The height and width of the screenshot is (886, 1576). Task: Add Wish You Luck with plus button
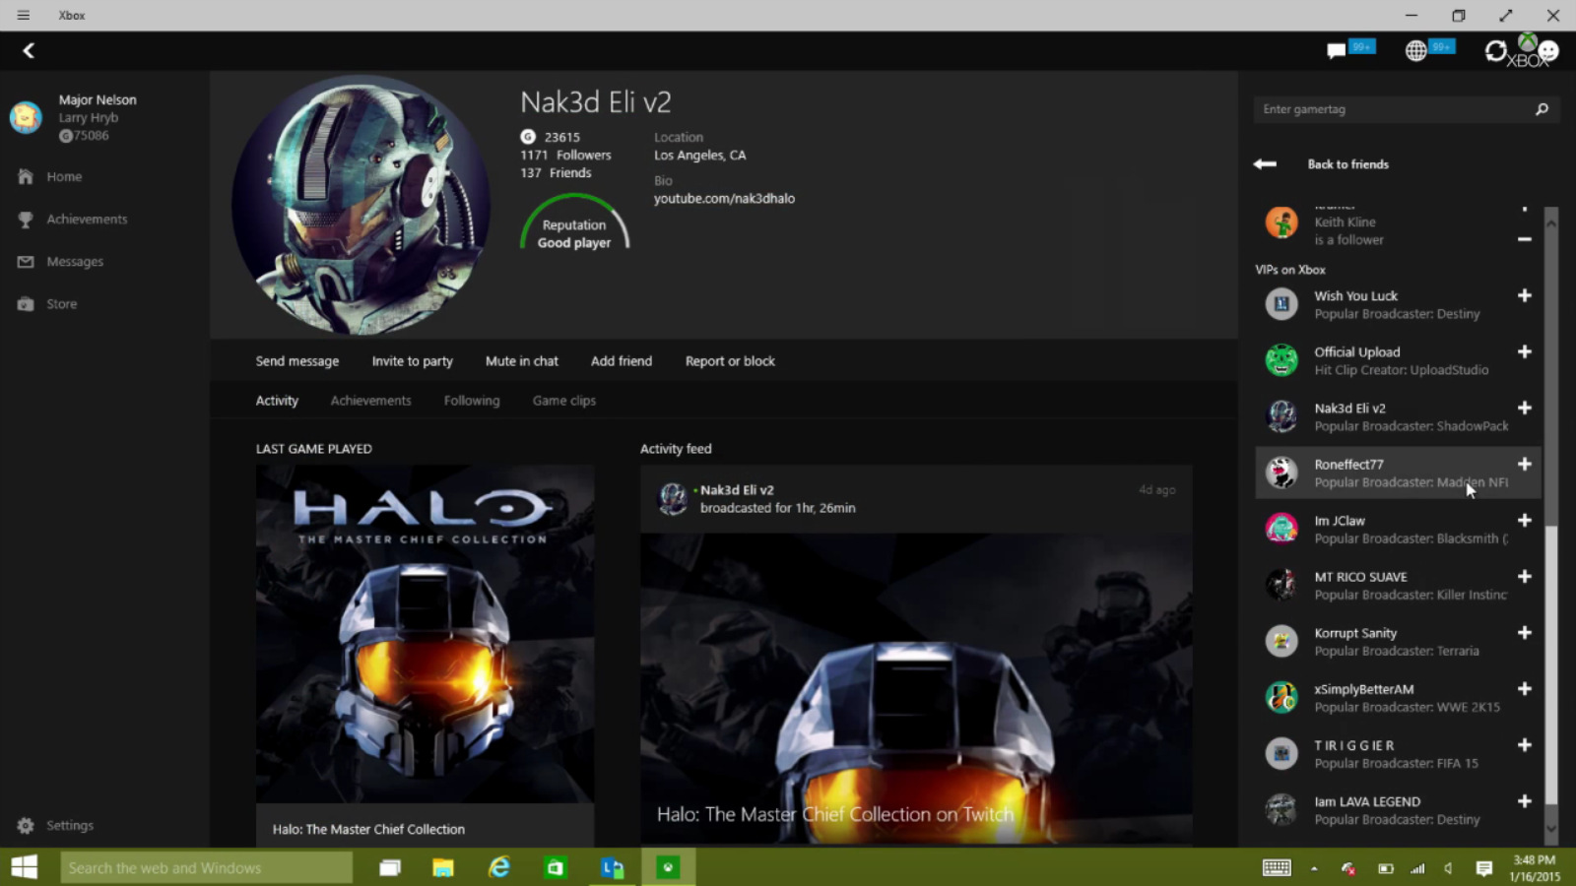pos(1524,296)
